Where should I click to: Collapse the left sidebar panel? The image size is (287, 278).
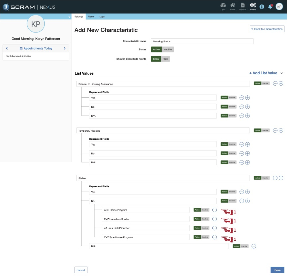pos(69,17)
